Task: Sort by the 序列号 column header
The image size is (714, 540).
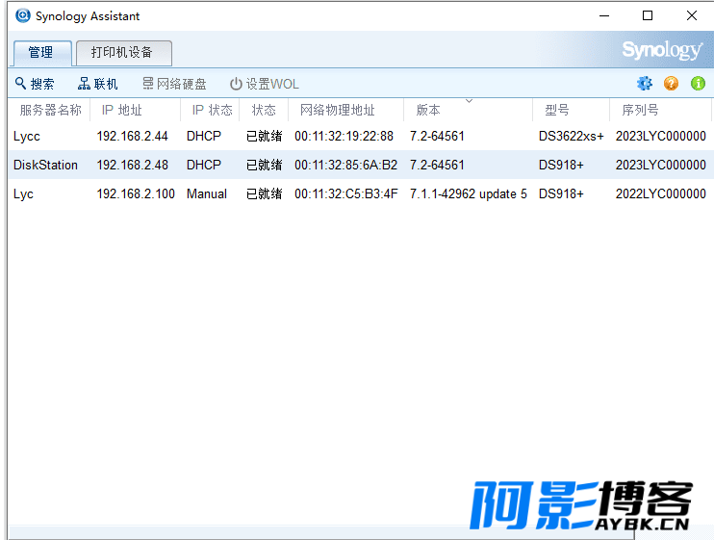Action: click(x=660, y=110)
